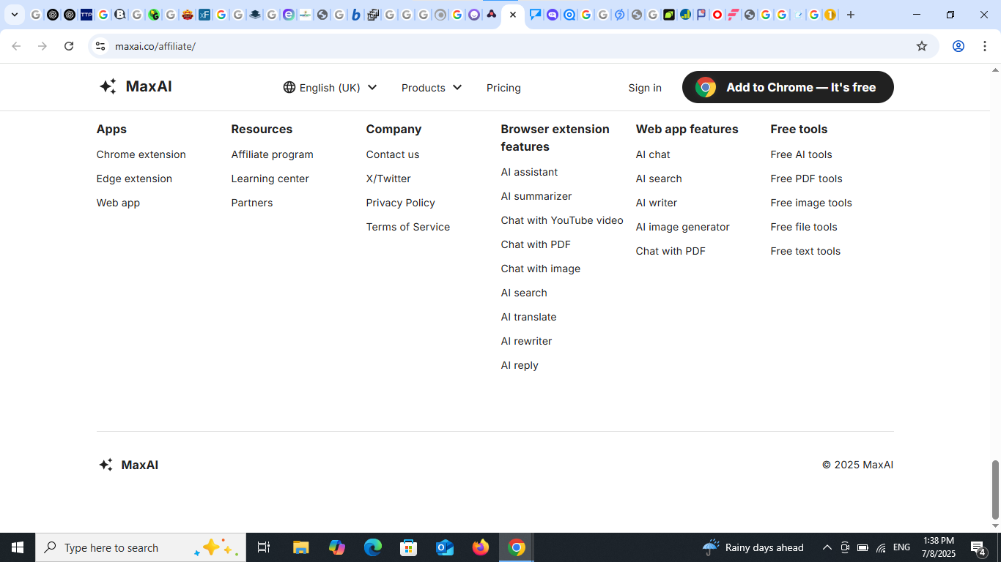Open File Explorer from taskbar
This screenshot has height=562, width=1001.
(300, 547)
